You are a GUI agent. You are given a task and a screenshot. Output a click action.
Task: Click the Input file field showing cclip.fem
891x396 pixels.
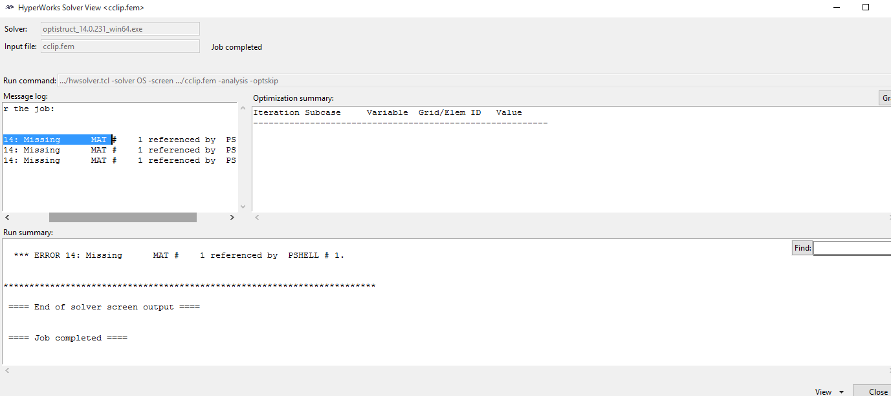click(120, 46)
